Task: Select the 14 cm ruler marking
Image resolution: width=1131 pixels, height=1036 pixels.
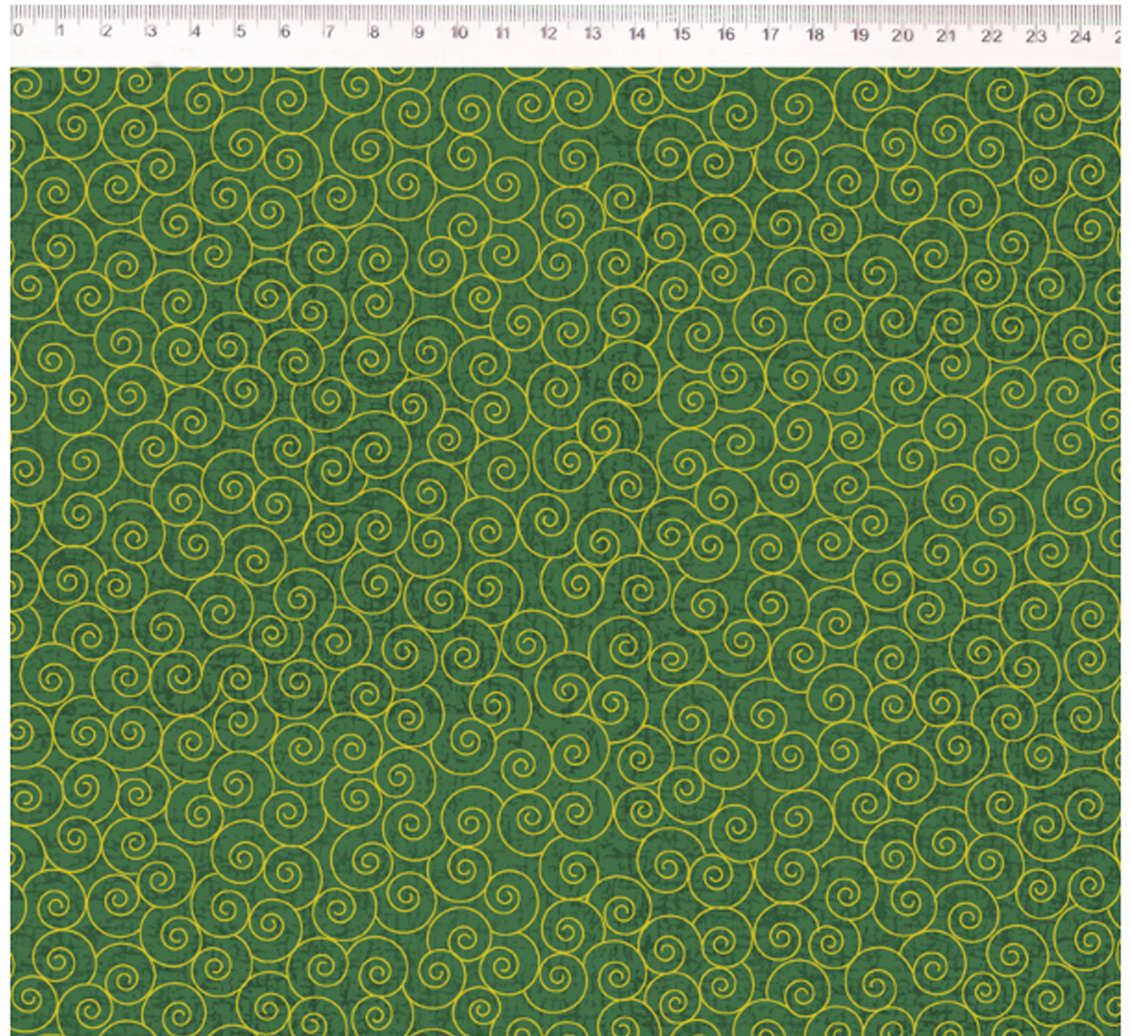Action: (637, 34)
